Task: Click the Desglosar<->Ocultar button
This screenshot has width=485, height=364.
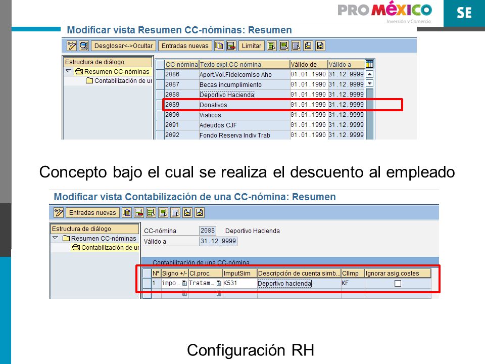Action: (x=123, y=46)
